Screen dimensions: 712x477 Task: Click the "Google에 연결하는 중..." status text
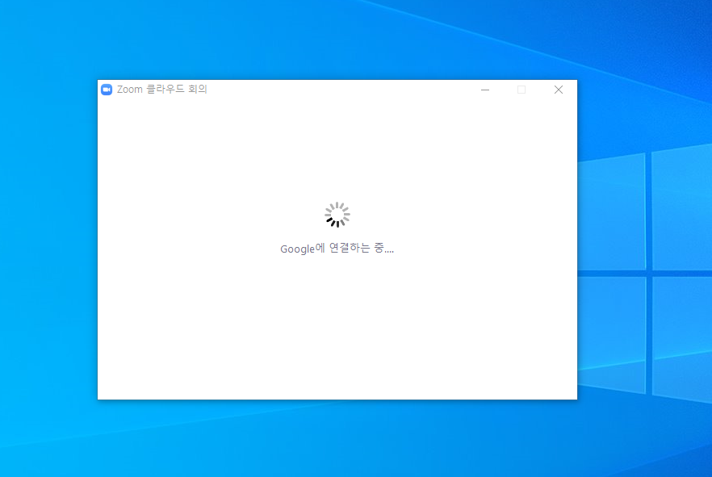[x=337, y=249]
